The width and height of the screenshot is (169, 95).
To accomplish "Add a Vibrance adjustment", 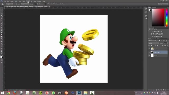I will 161,32.
